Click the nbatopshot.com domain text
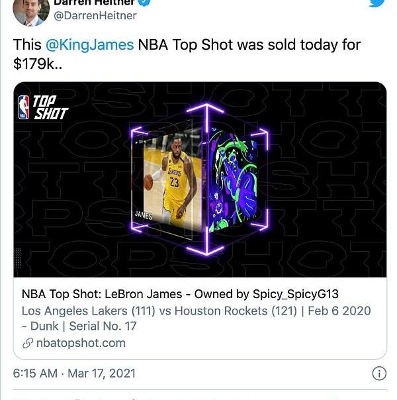The image size is (397, 400). tap(81, 343)
